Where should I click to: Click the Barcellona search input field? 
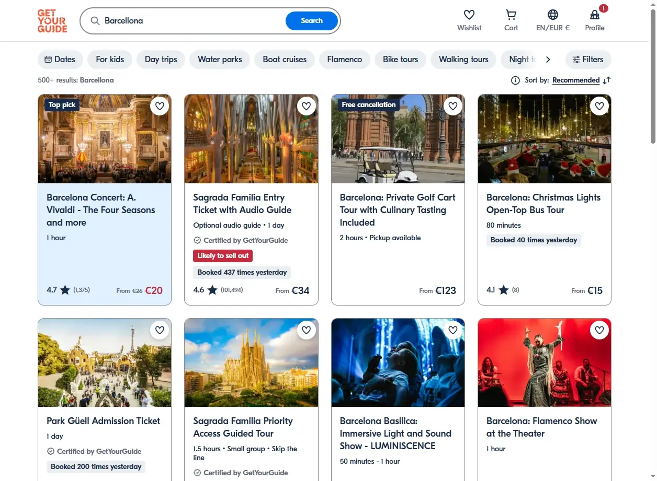tap(192, 21)
